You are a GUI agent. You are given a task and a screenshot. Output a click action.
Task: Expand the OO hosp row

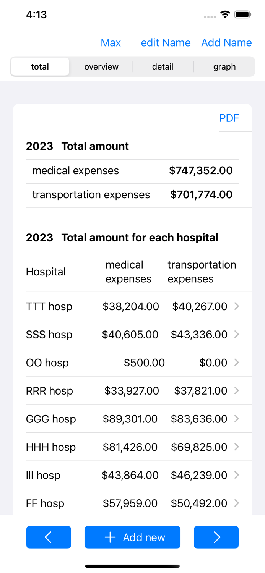237,362
